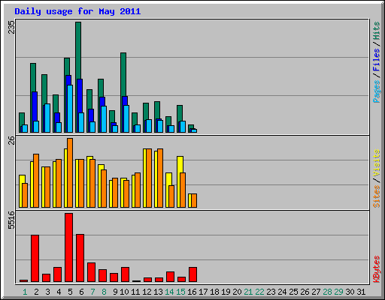
Task: Click the '26' sites axis label
Action: point(11,140)
